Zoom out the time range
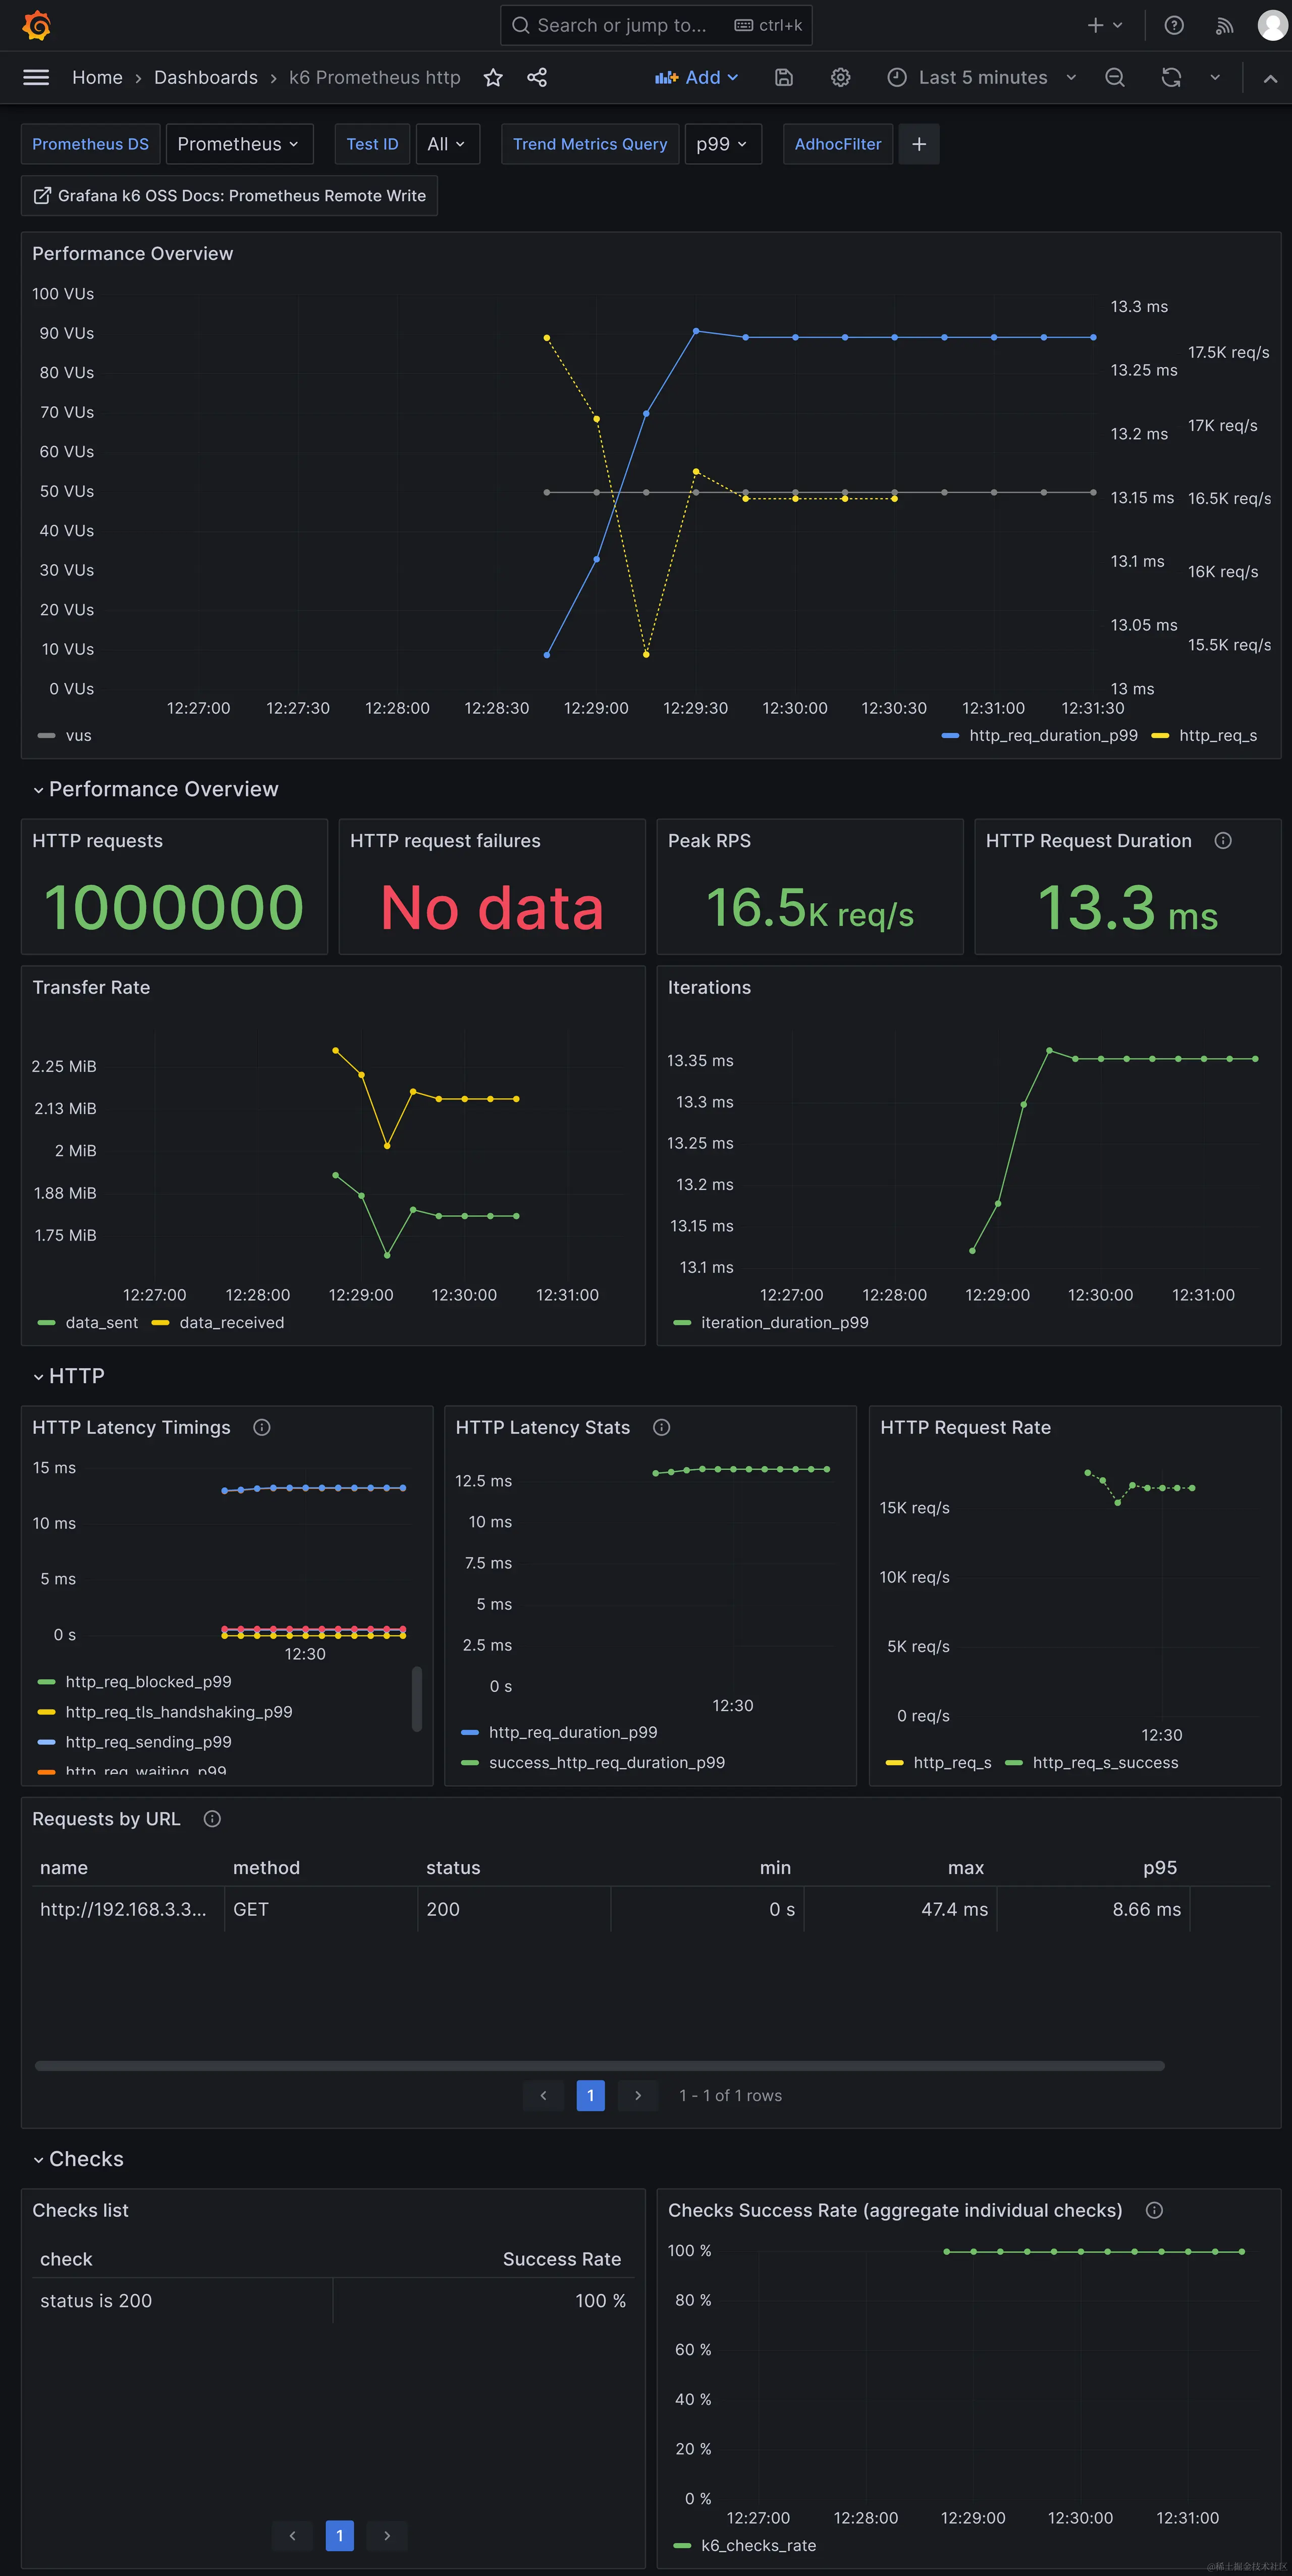 [x=1115, y=77]
